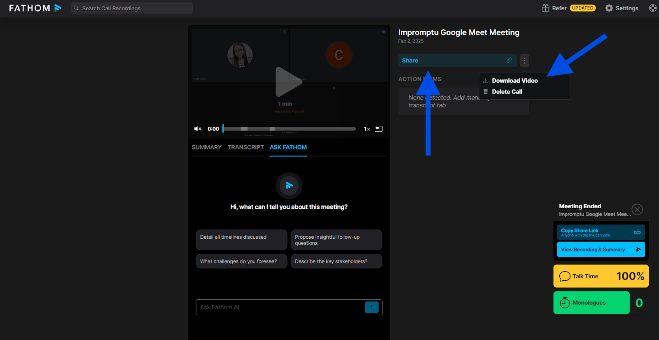Click the Share button
The height and width of the screenshot is (340, 659).
point(458,61)
